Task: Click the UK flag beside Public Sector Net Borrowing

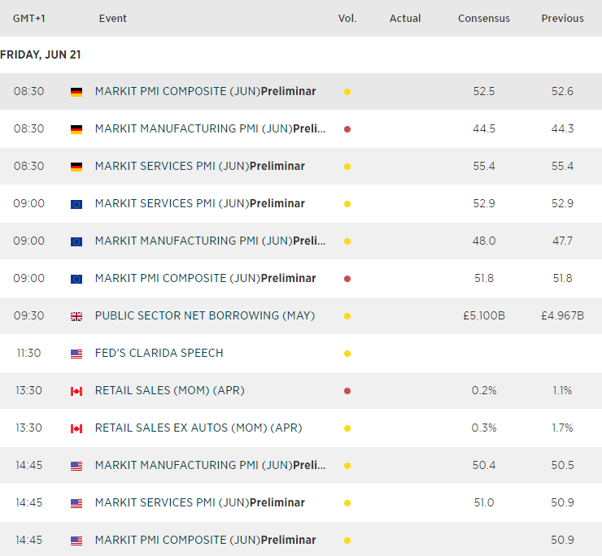Action: pos(76,316)
